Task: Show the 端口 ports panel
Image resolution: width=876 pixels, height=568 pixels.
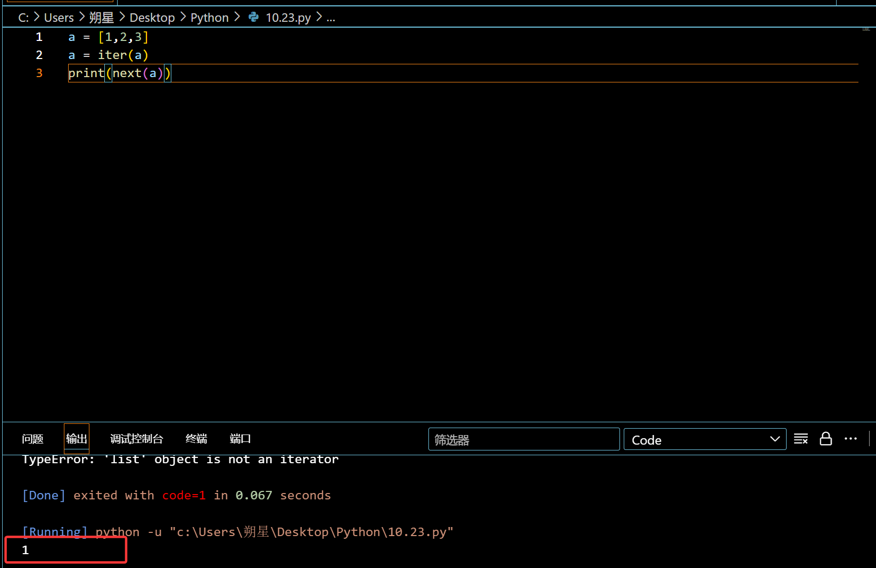Action: point(239,439)
